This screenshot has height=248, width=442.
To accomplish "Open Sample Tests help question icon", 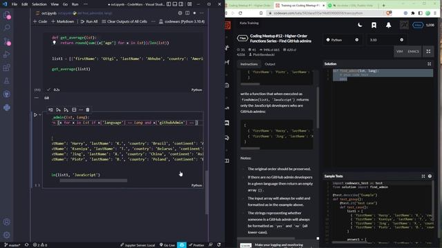I will click(430, 176).
